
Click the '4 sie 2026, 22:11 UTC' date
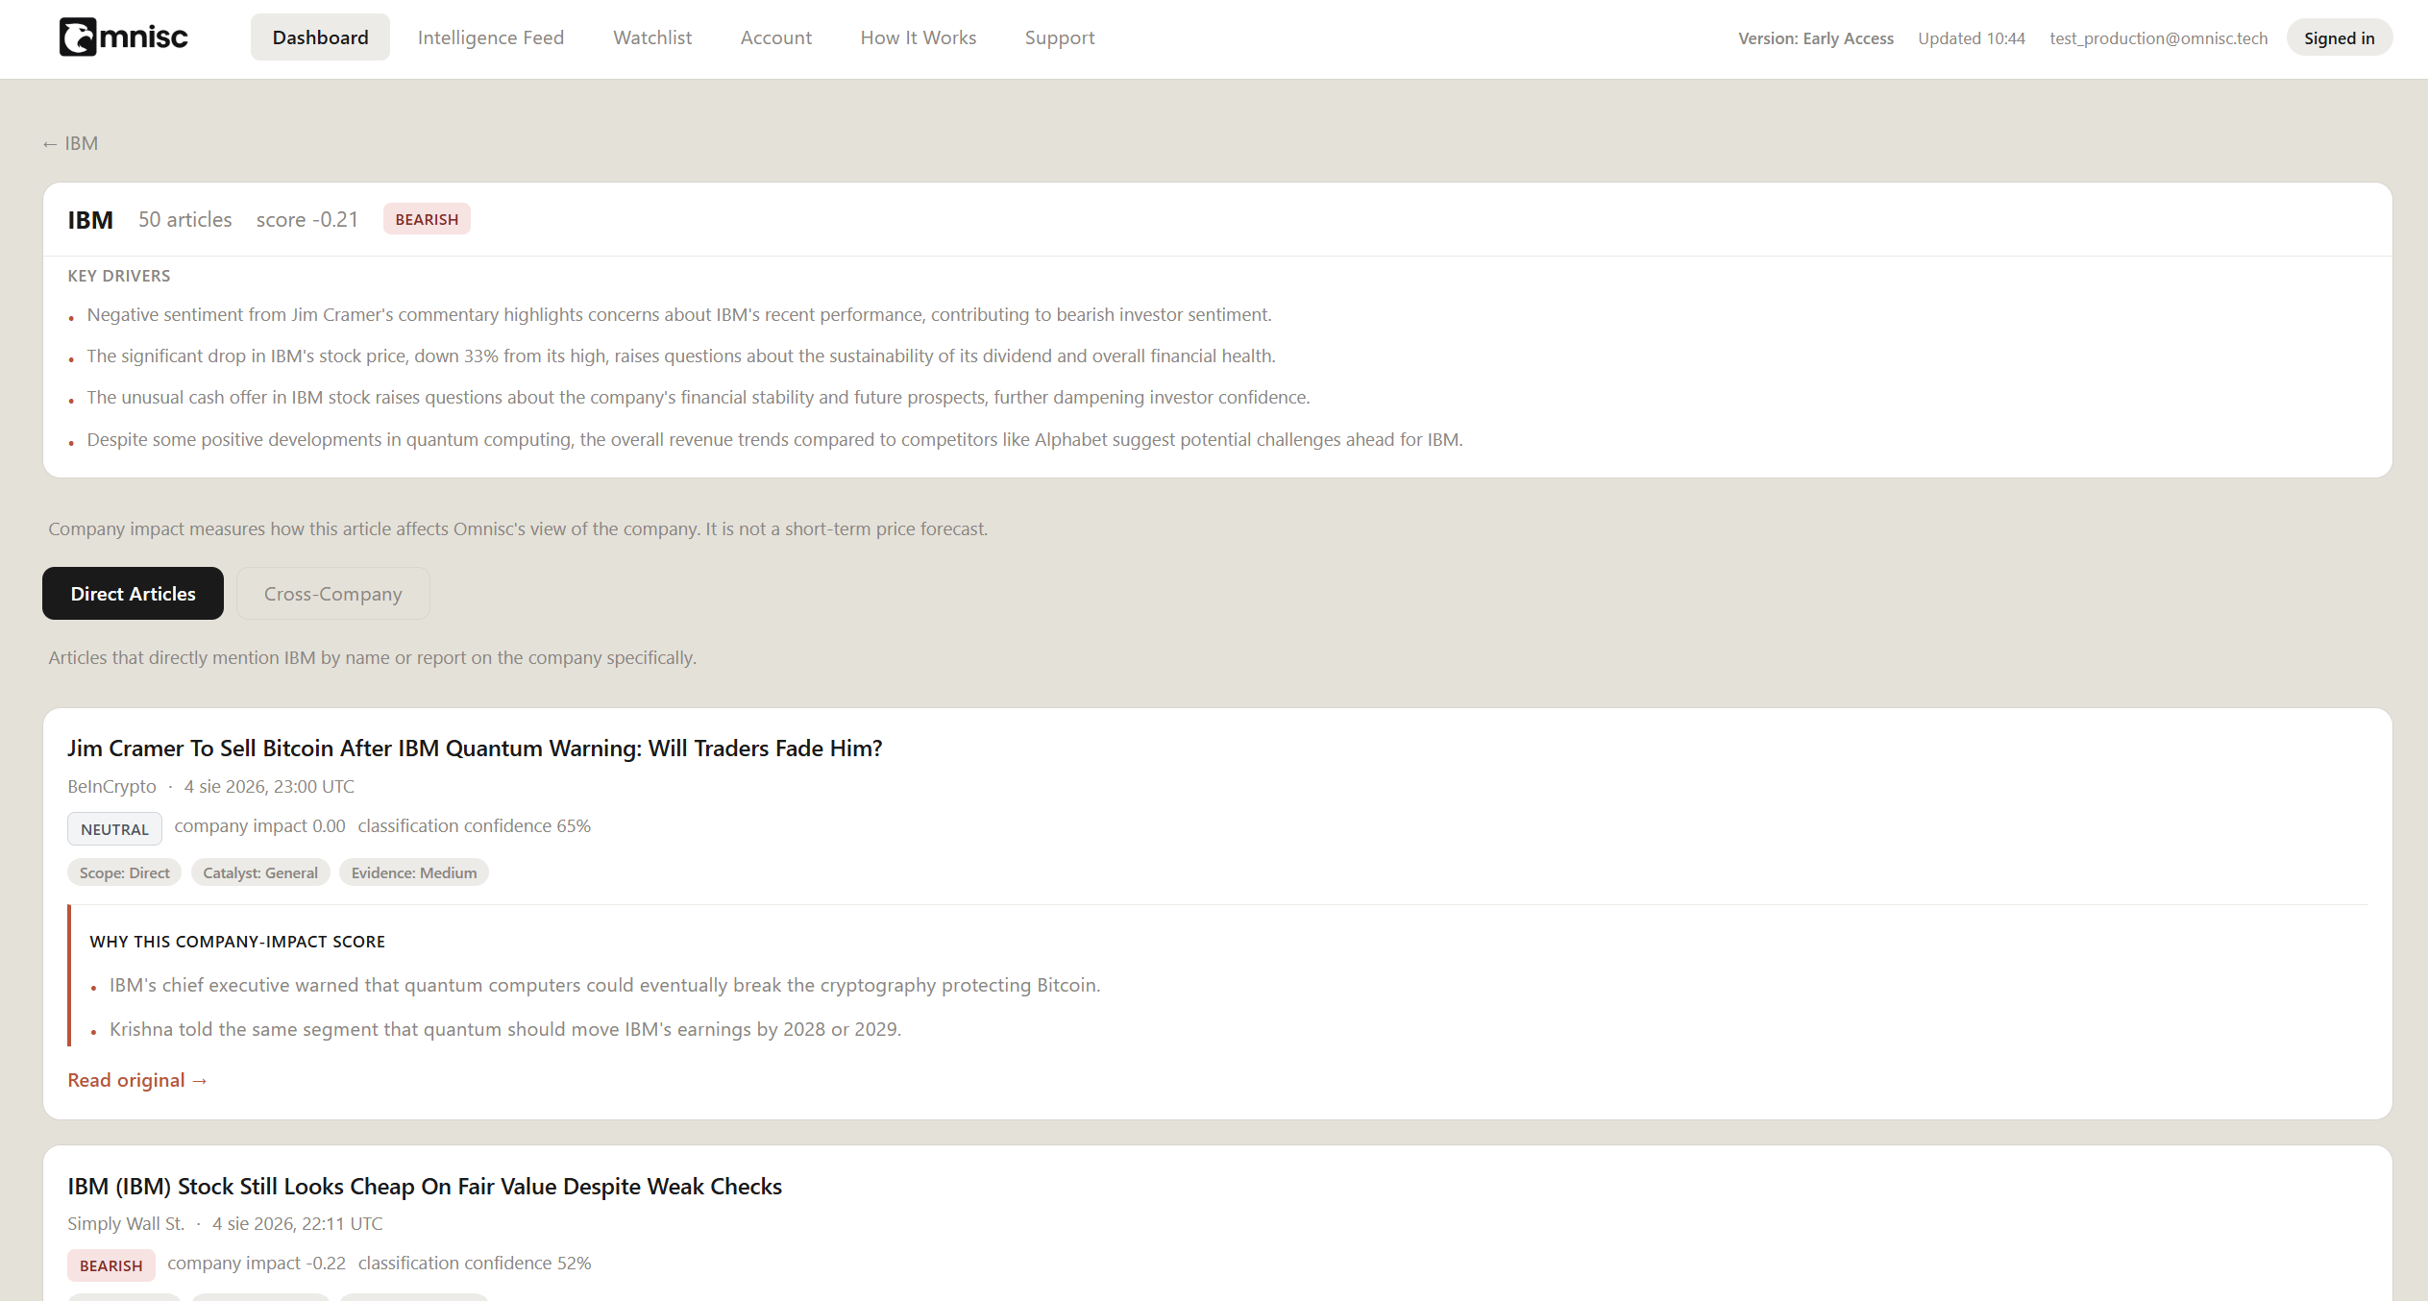click(298, 1224)
